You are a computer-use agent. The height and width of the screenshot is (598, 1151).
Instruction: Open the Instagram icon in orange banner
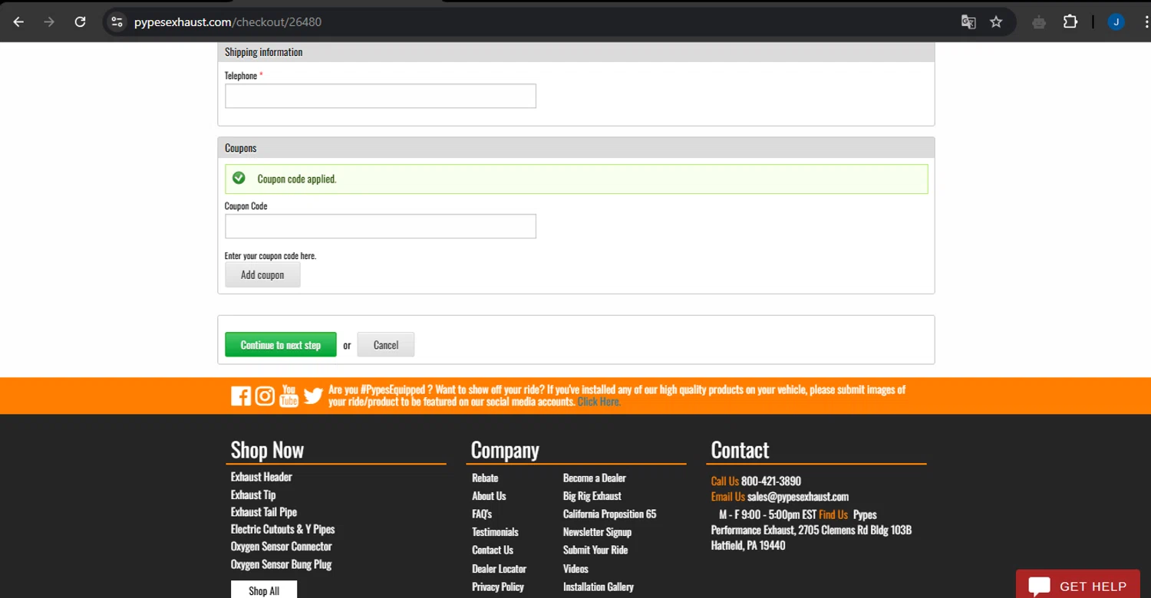pos(265,396)
